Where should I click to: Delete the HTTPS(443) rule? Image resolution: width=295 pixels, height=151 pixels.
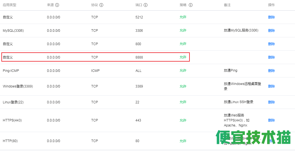[x=271, y=120]
